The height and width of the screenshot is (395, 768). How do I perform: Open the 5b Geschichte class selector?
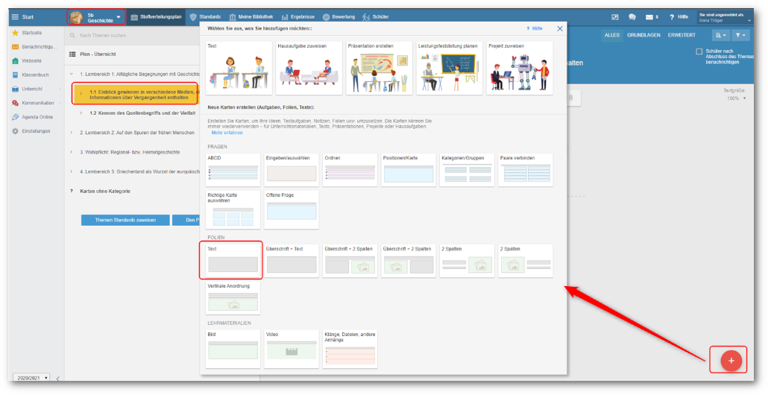[96, 18]
